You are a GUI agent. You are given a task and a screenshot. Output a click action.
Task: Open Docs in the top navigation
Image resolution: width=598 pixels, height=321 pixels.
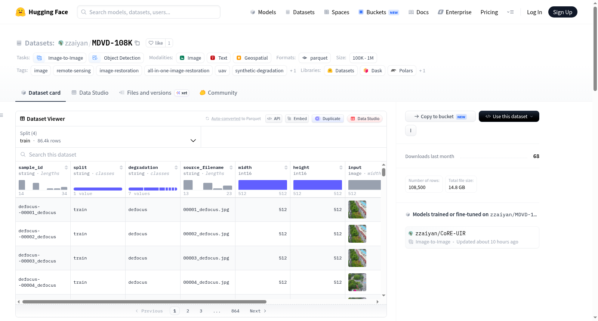(419, 12)
